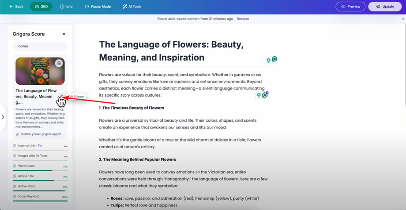Click the Back arrow button
Image resolution: width=406 pixels, height=210 pixels.
16,7
